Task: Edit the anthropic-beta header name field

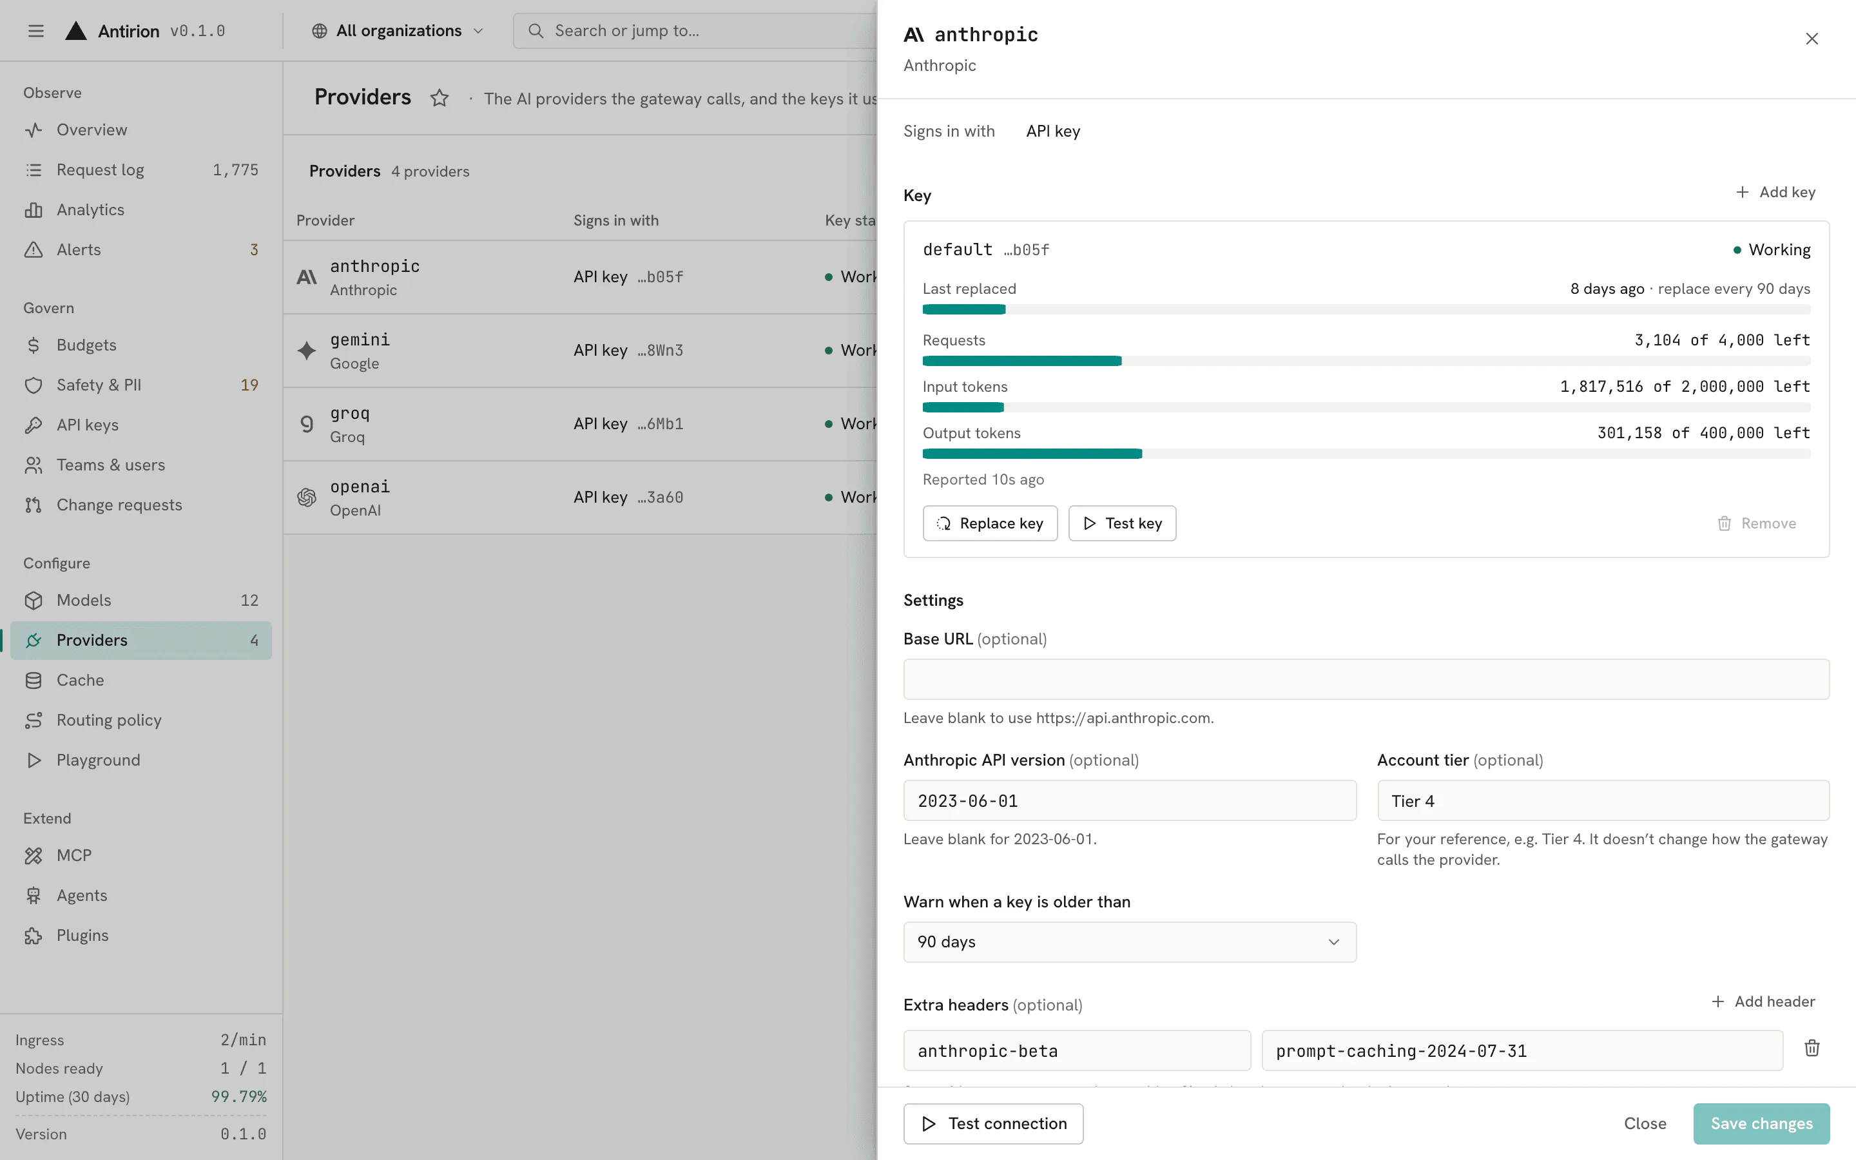Action: point(1077,1050)
